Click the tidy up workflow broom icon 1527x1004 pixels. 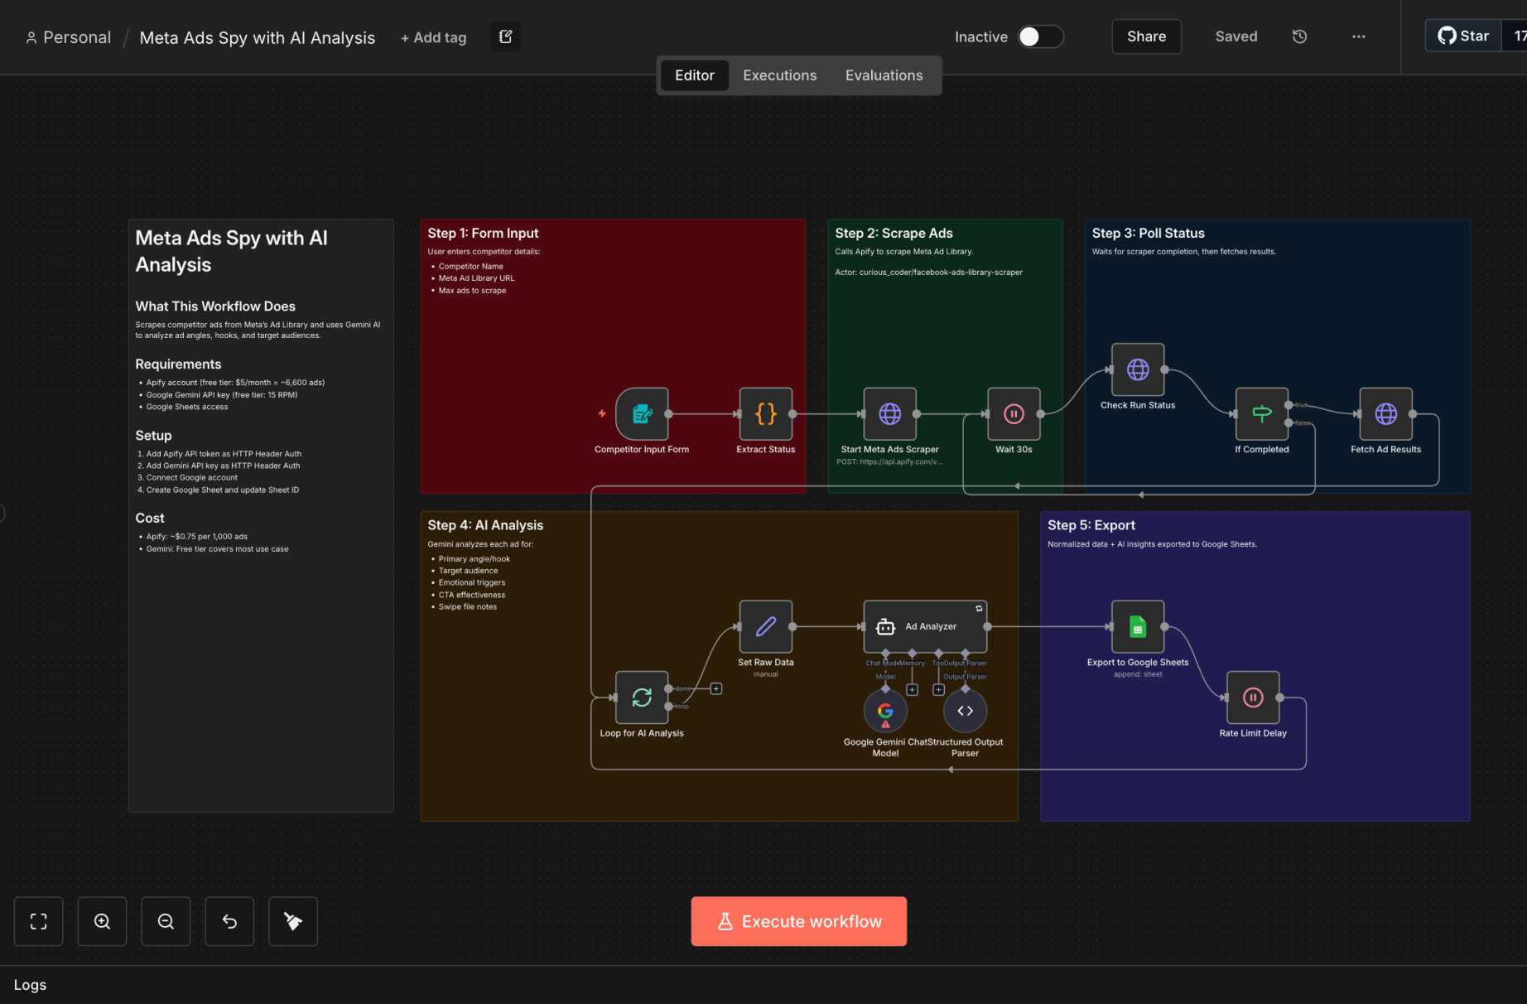click(292, 920)
